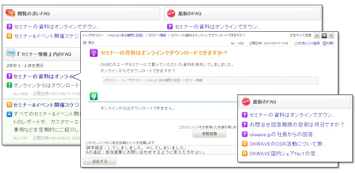Go to セミナー情報 in the top breadcrumb

tap(157, 35)
